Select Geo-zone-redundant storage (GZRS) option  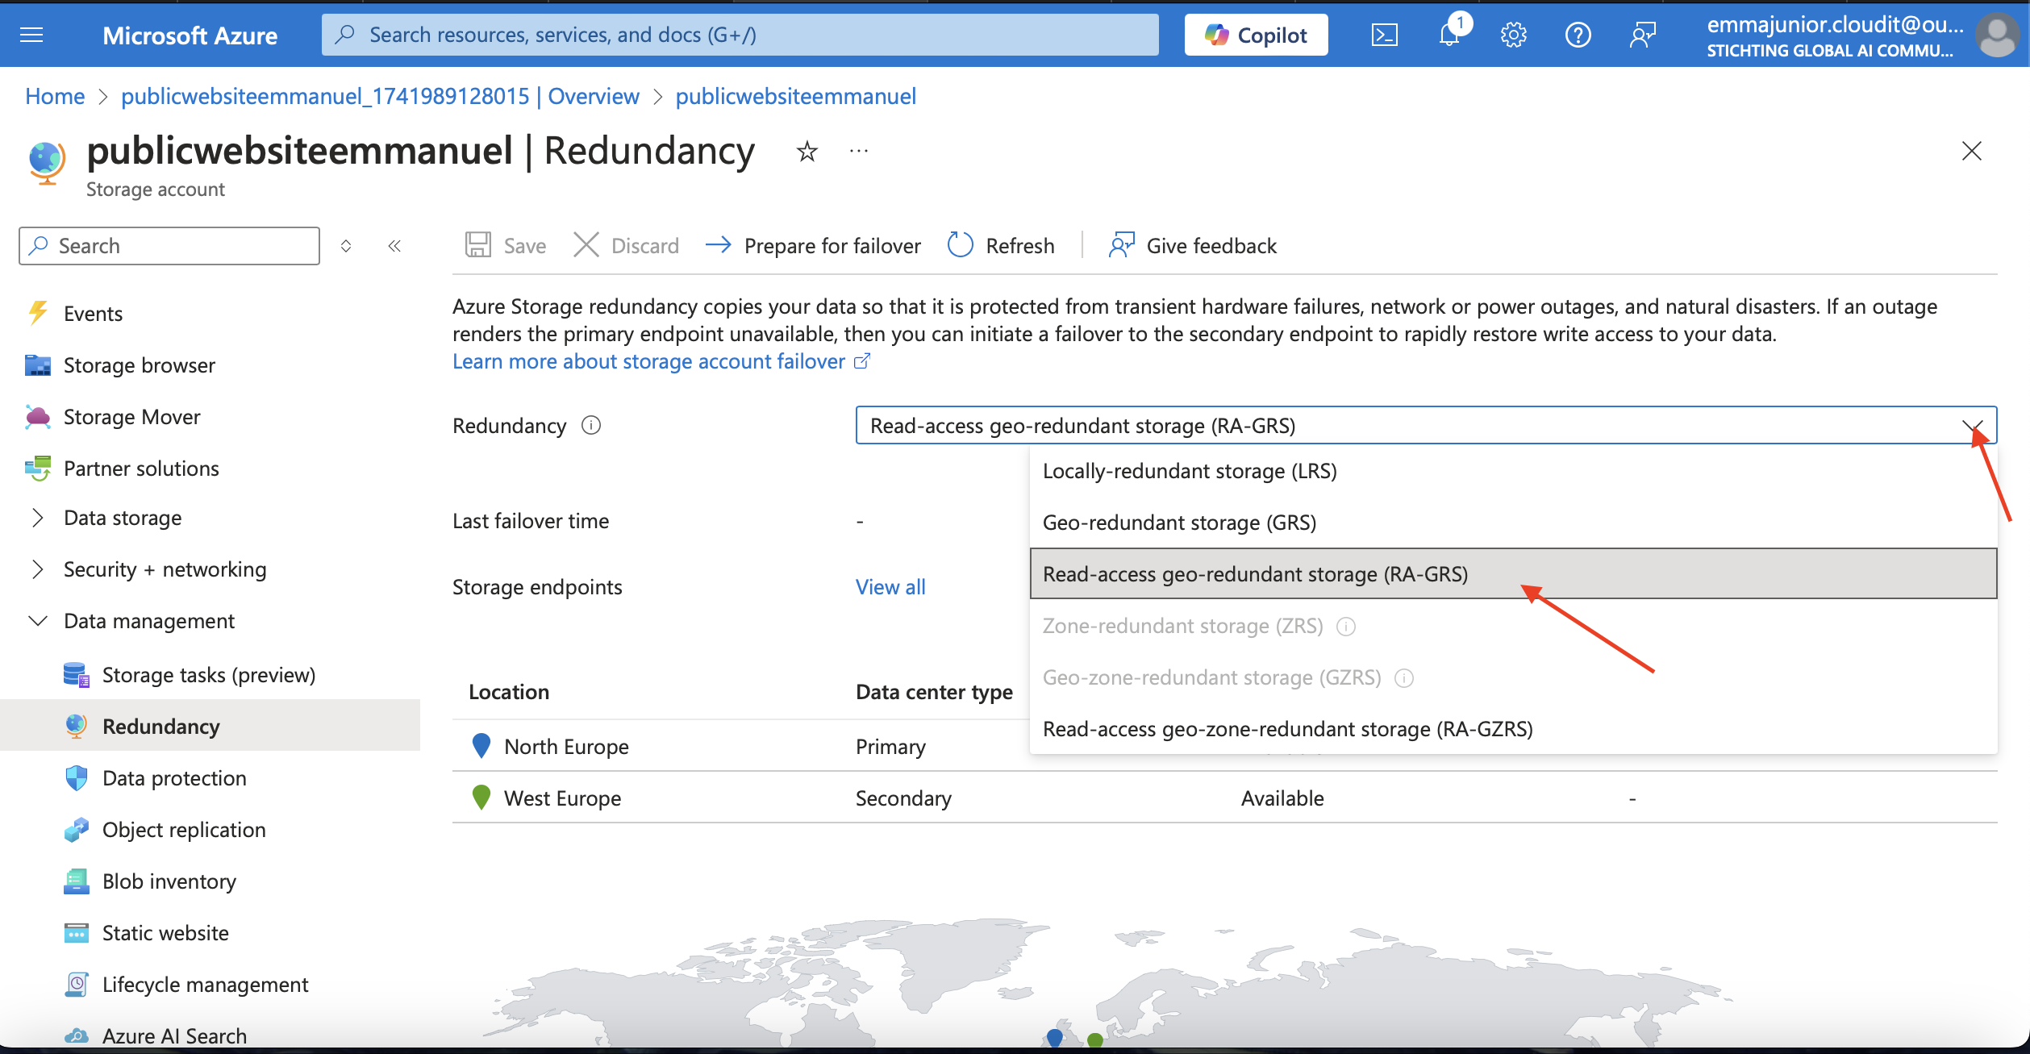(1513, 677)
